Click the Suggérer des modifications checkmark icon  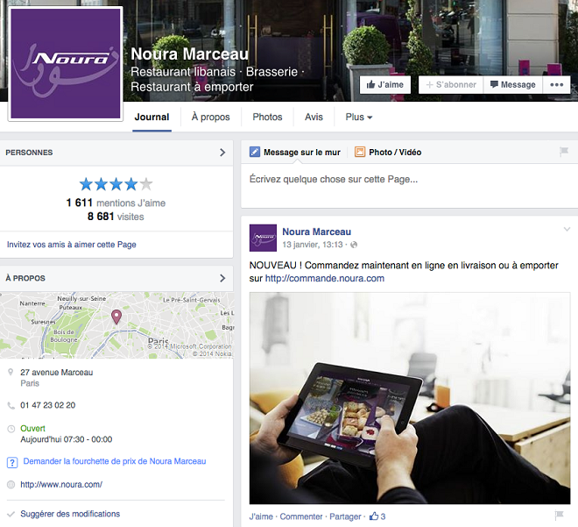click(x=11, y=514)
